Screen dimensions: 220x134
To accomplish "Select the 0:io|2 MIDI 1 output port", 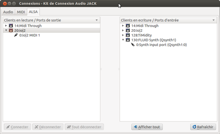I will coord(30,35).
